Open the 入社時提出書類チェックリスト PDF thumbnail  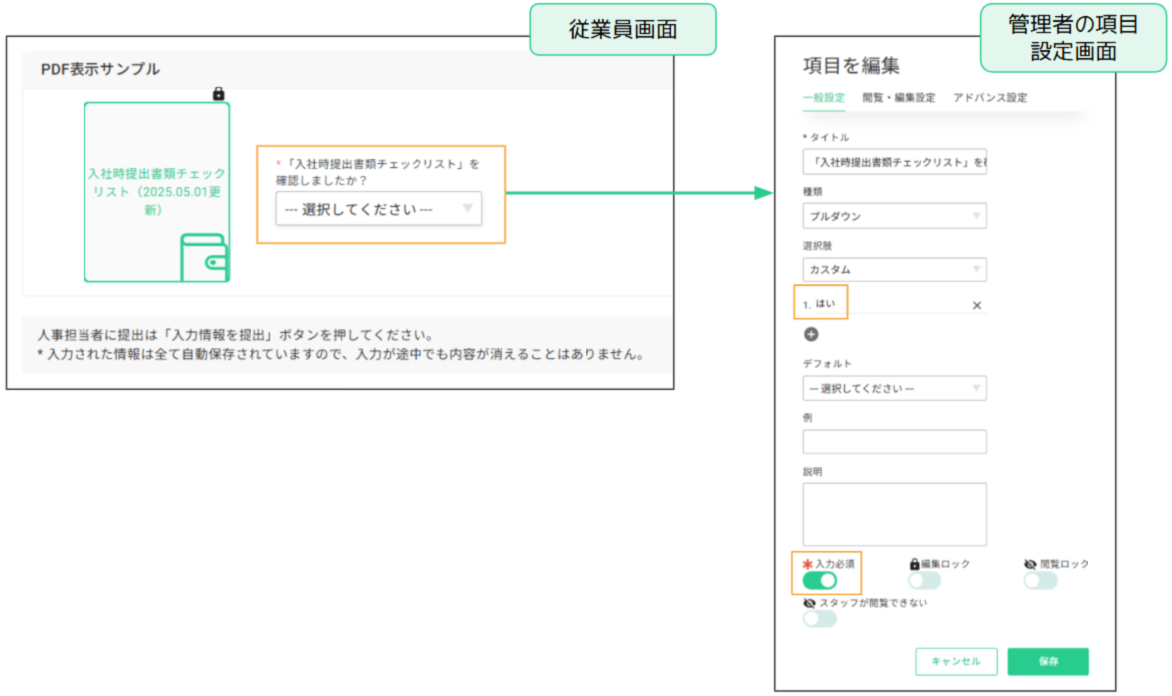(x=156, y=192)
